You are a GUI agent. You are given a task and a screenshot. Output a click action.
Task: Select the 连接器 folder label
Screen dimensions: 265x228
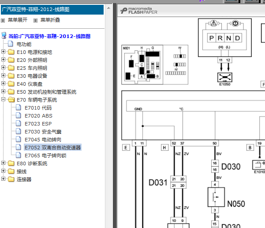[x=24, y=179]
